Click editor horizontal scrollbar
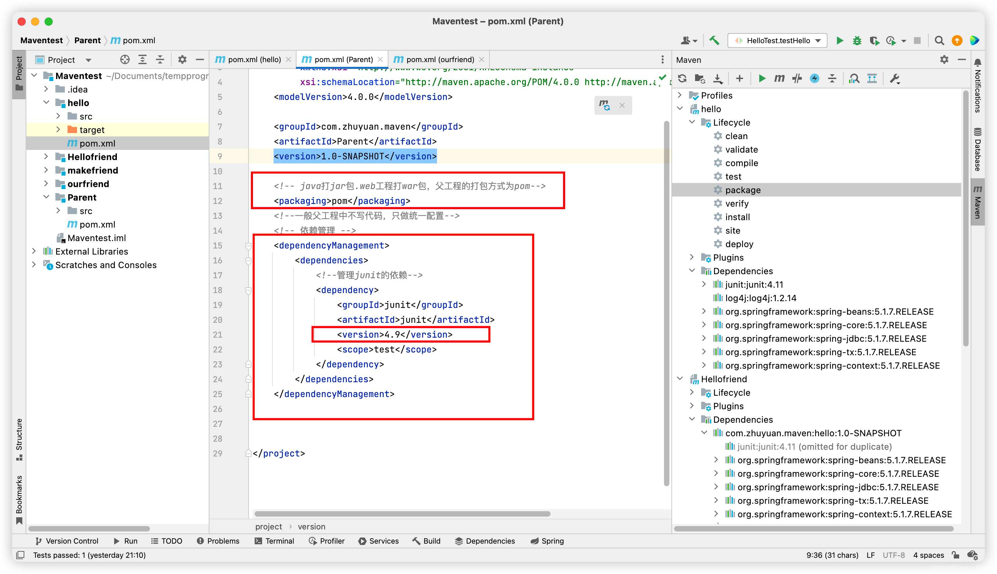Image resolution: width=997 pixels, height=574 pixels. pos(402,514)
